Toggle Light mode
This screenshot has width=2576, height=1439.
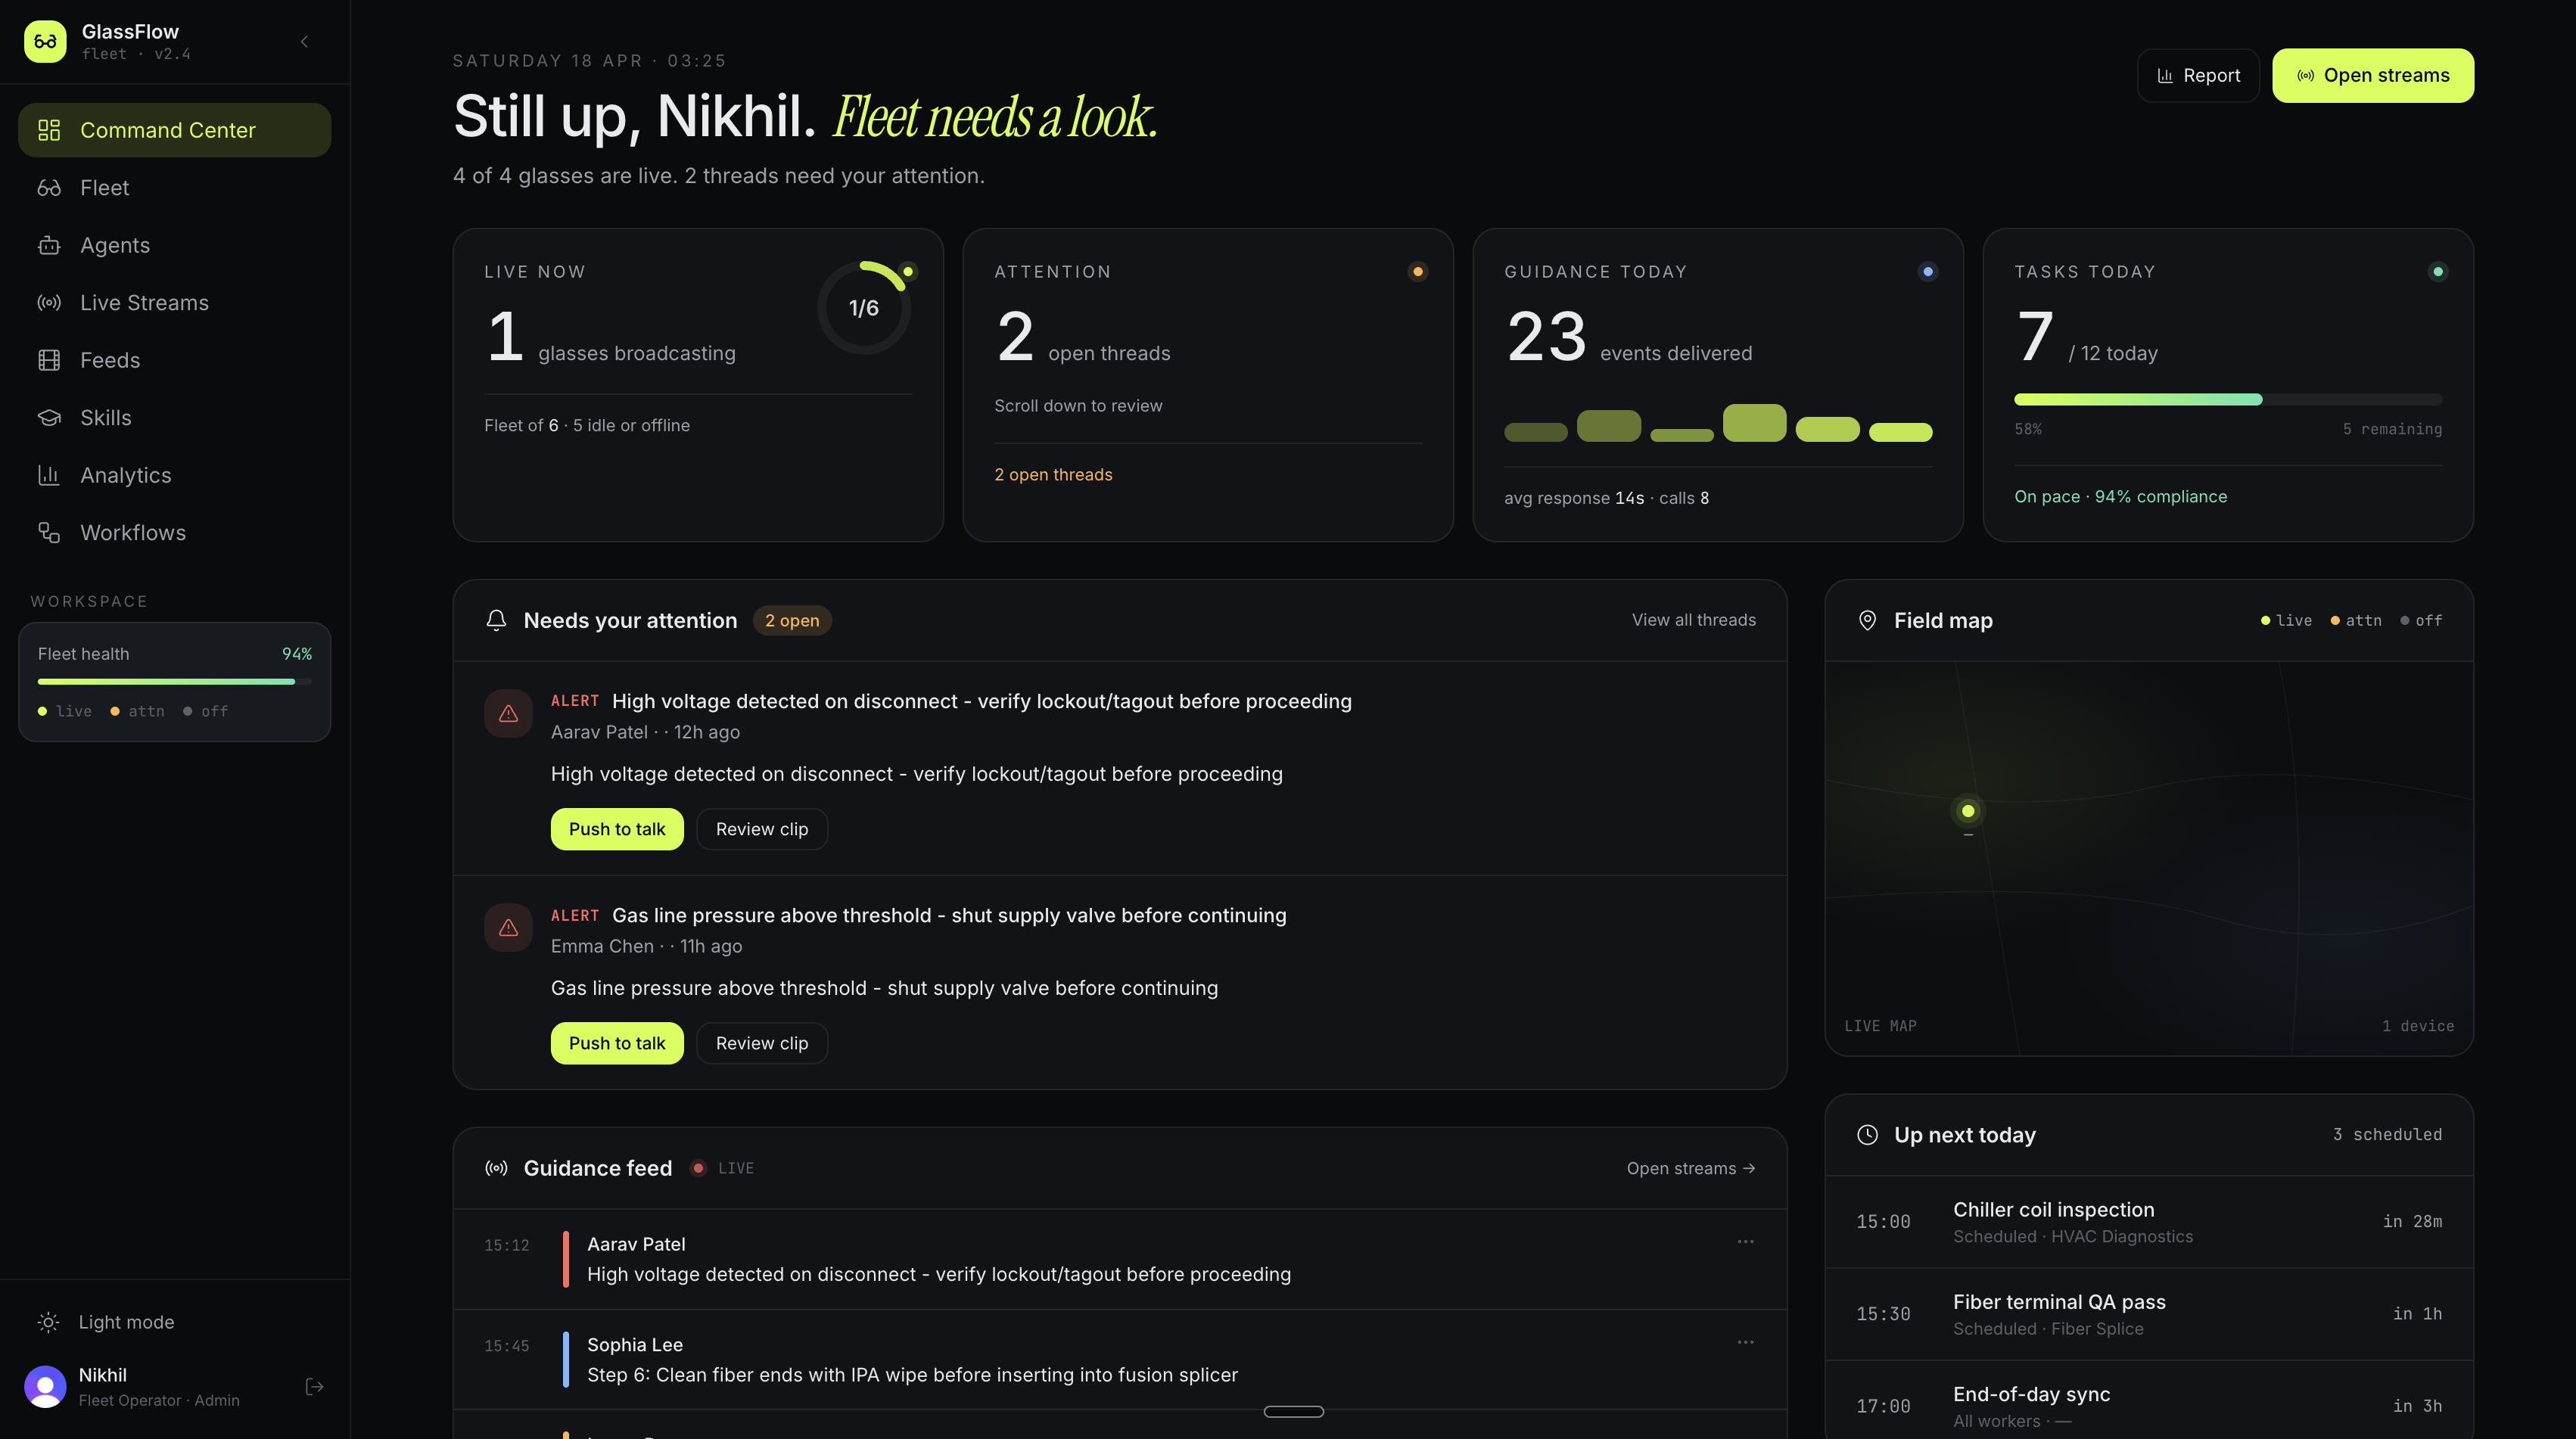tap(174, 1322)
